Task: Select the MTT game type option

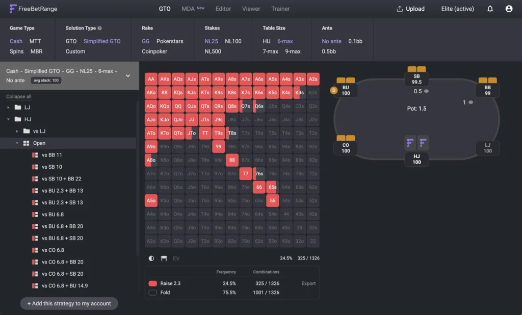Action: click(x=36, y=41)
